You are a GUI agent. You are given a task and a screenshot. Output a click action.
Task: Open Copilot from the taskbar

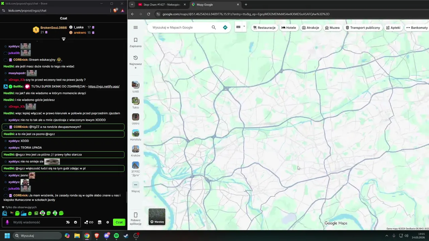[67, 236]
